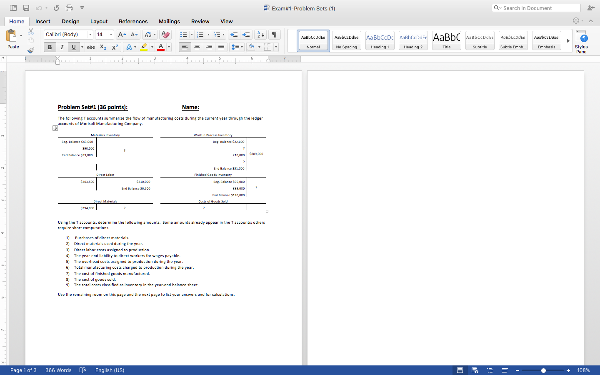The image size is (600, 375).
Task: Print the document from the toolbar
Action: point(70,7)
